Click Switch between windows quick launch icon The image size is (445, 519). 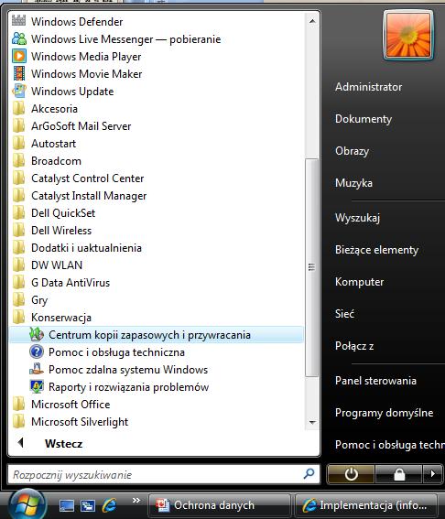click(88, 505)
